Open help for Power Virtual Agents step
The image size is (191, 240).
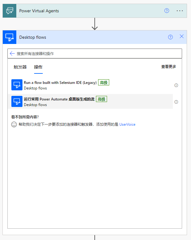[167, 11]
